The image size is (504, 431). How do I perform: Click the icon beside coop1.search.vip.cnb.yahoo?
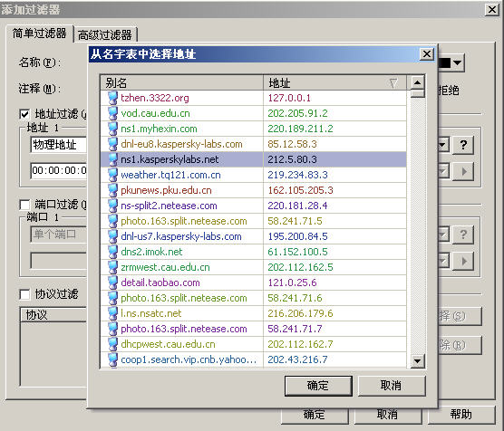(x=112, y=359)
